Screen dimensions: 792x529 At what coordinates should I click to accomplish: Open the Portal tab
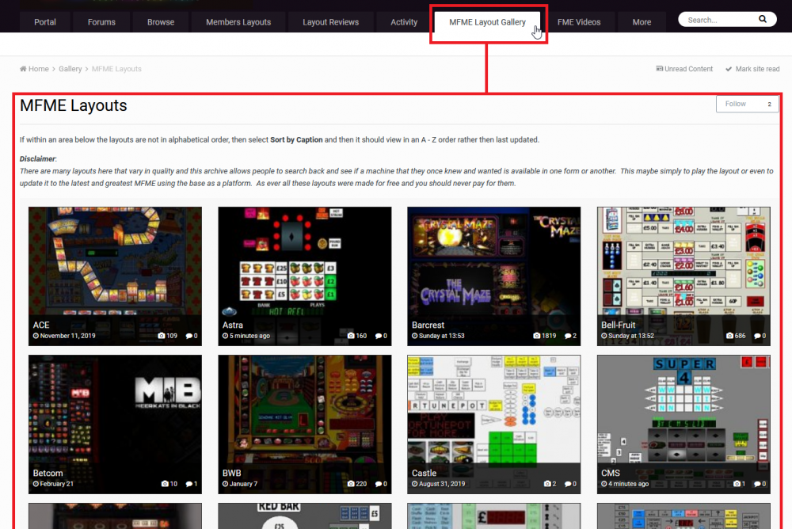point(45,22)
